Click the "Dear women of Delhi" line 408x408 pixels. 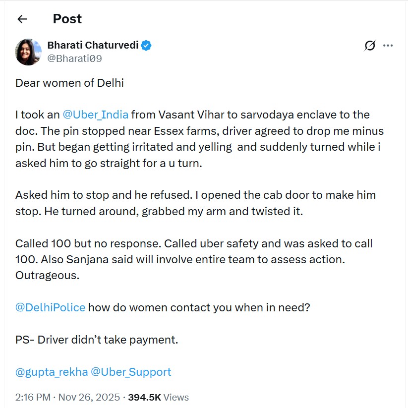click(69, 83)
